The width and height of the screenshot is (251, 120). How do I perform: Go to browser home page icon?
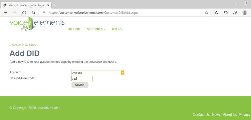[x=33, y=13]
